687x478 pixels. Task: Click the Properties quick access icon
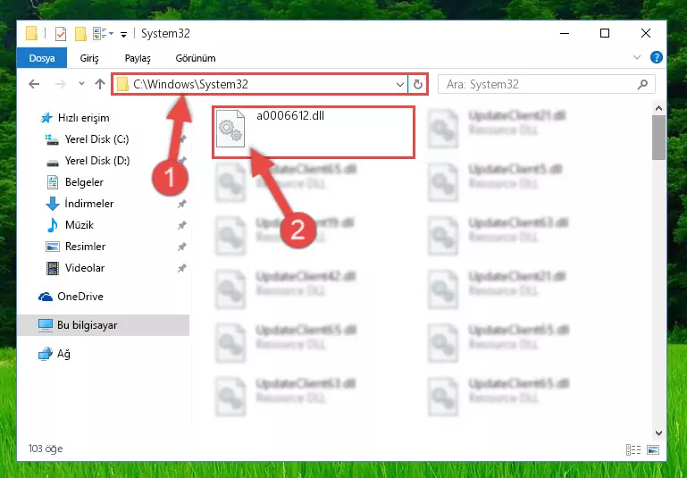(61, 34)
